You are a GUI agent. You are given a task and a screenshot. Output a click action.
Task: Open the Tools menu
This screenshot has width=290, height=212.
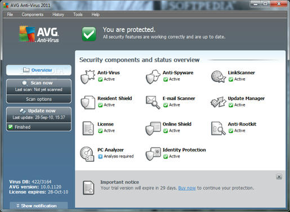[78, 15]
